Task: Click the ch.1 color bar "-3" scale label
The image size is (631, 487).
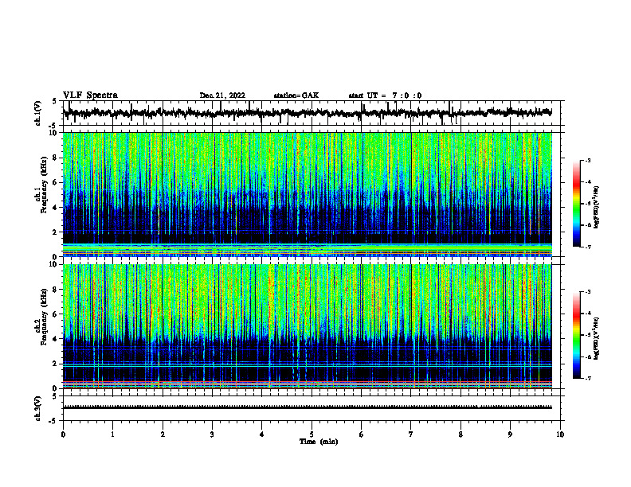Action: pos(588,161)
